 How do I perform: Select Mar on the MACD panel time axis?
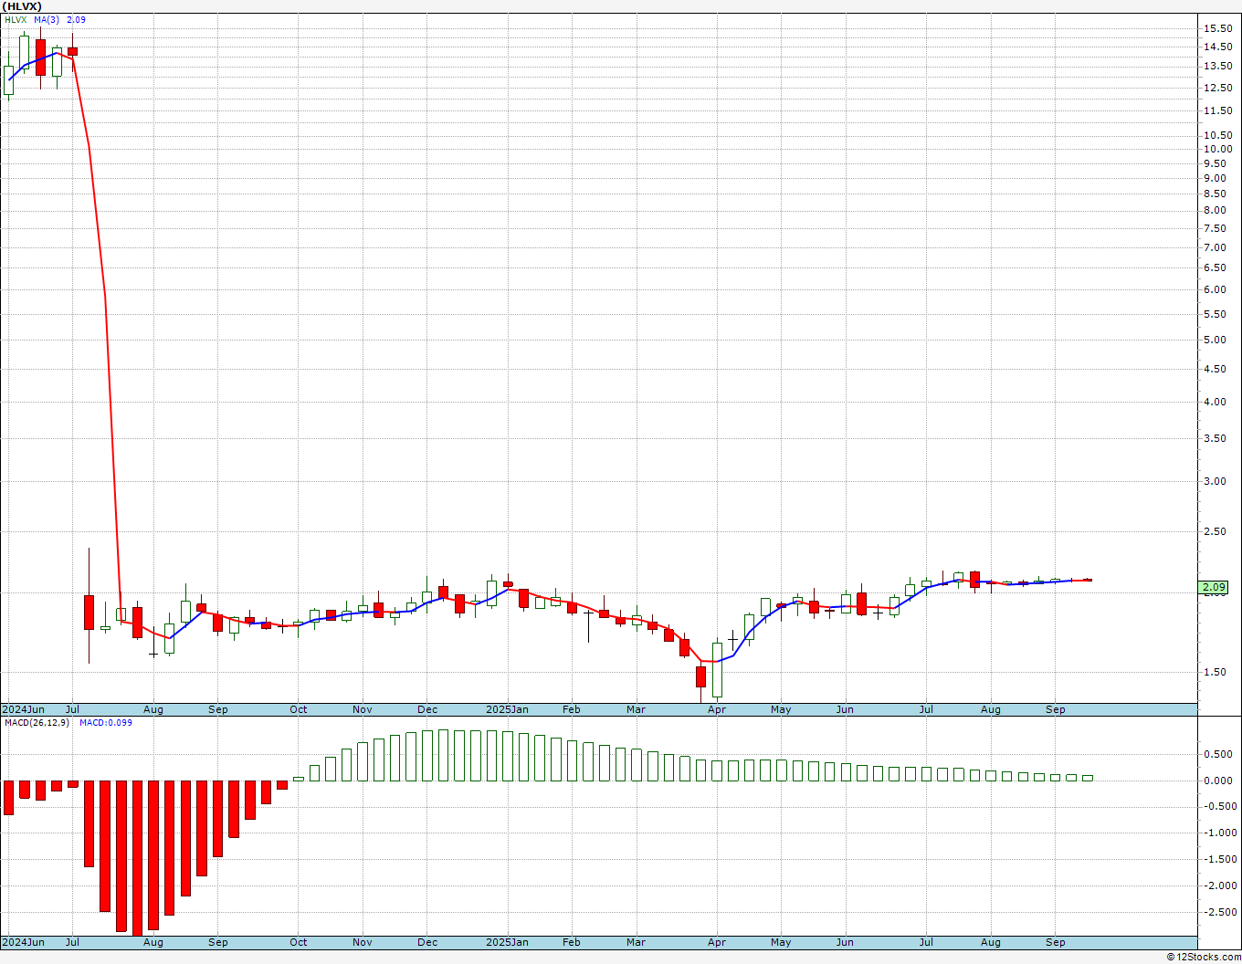pyautogui.click(x=637, y=942)
